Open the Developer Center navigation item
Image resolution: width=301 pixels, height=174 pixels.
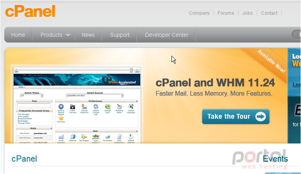(167, 35)
